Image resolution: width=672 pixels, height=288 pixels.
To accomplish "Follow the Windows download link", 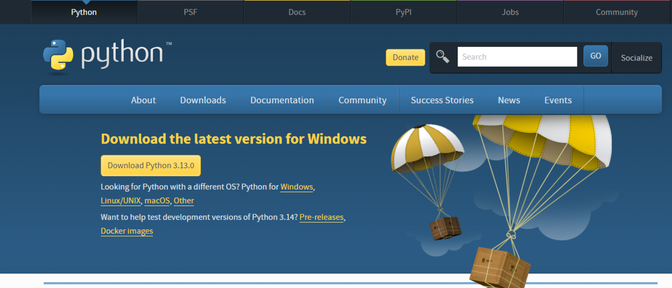I will tap(297, 187).
